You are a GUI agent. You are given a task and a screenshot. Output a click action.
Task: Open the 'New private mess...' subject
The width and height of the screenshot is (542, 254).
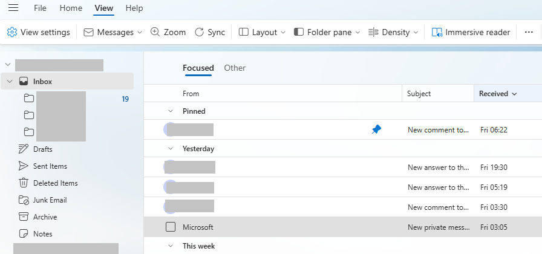click(x=439, y=227)
